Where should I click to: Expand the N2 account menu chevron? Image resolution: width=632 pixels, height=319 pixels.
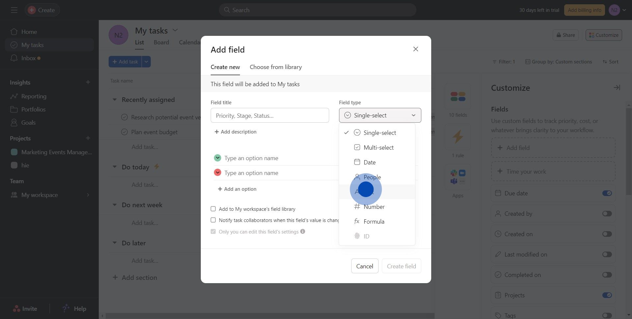pos(624,10)
